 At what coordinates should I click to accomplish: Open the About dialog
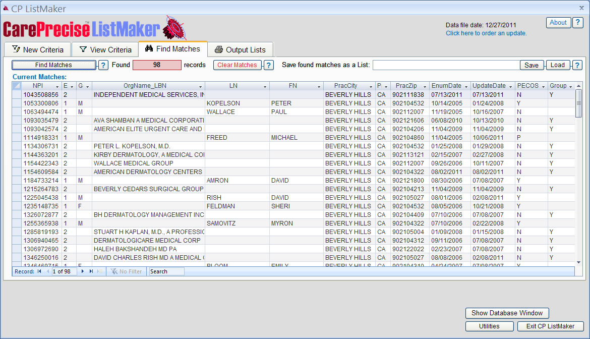pos(558,23)
